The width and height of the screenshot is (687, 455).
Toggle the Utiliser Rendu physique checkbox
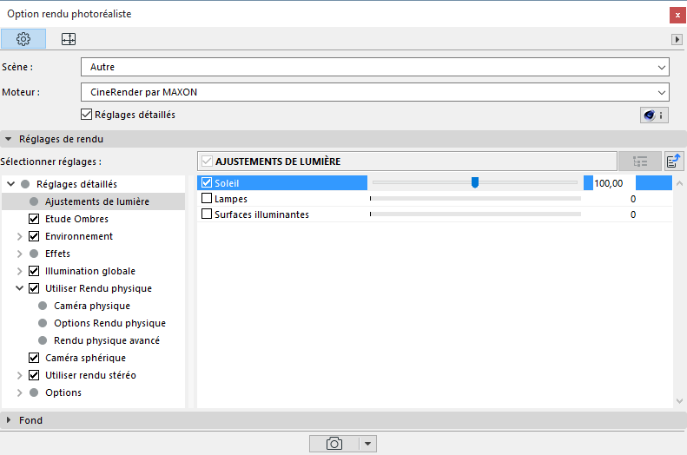[x=34, y=288]
